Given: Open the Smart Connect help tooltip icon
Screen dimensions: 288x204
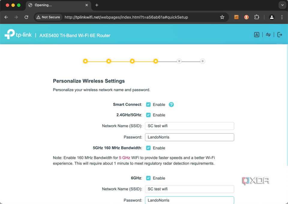Looking at the screenshot, I should tap(171, 104).
